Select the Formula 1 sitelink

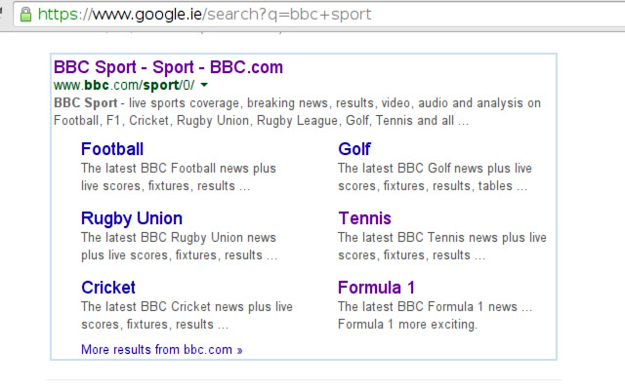coord(376,288)
